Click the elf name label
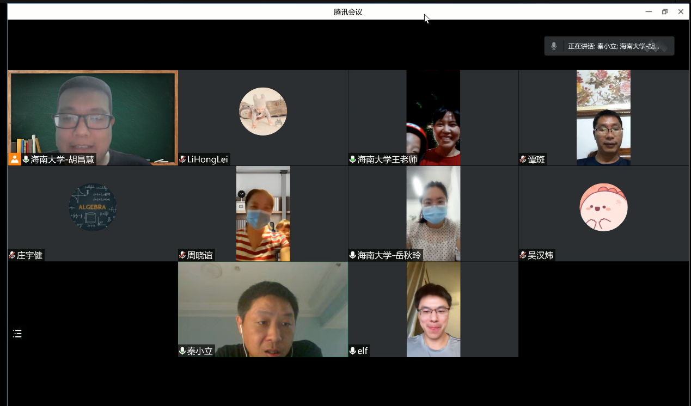This screenshot has height=406, width=691. pyautogui.click(x=363, y=351)
